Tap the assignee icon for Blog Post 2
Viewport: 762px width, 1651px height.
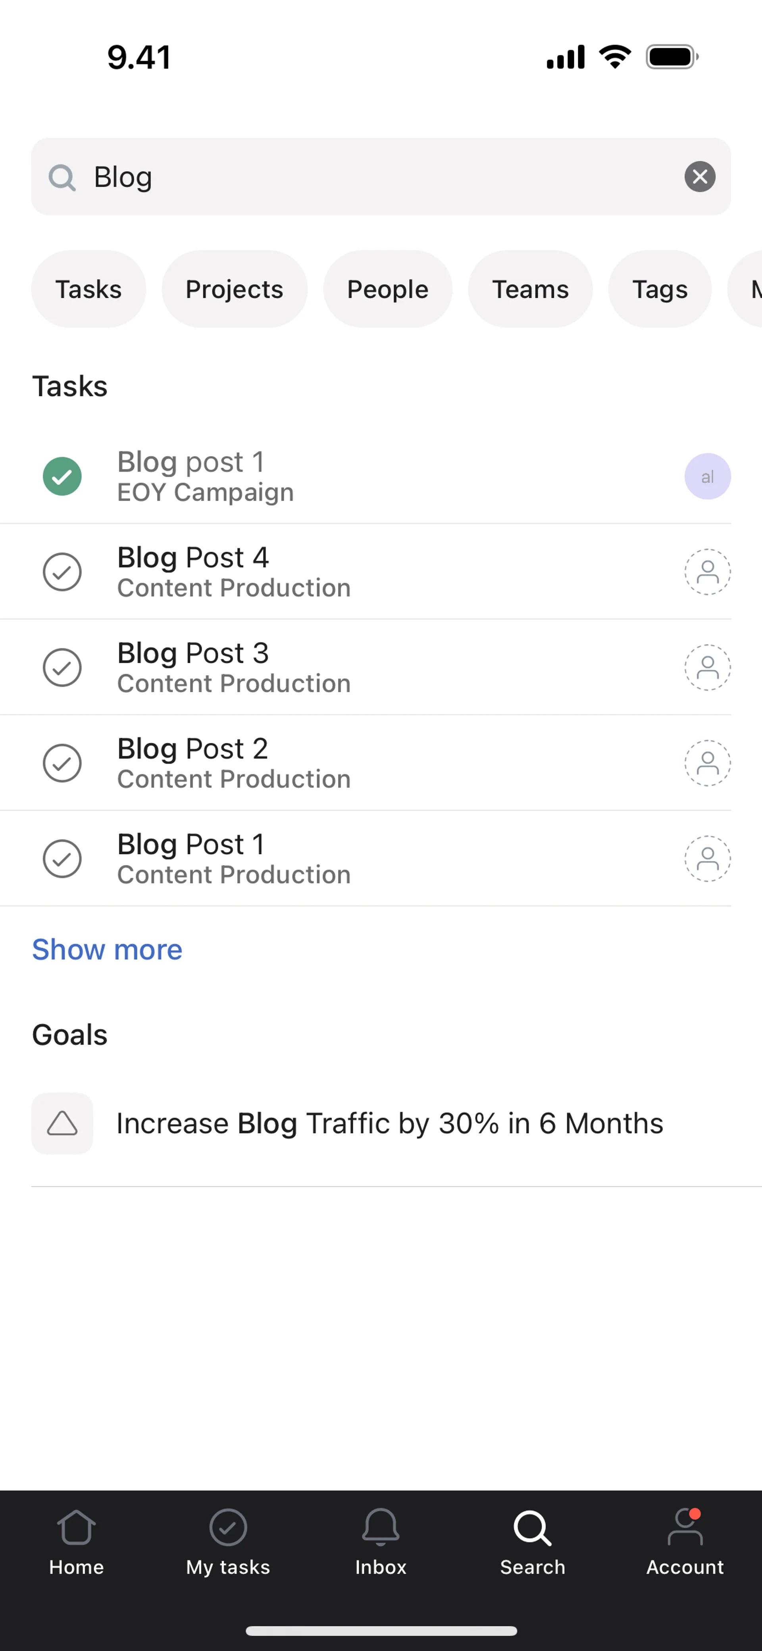(708, 763)
